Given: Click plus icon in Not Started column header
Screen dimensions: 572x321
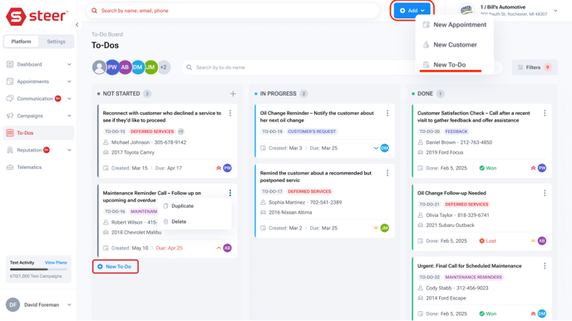Looking at the screenshot, I should [233, 94].
